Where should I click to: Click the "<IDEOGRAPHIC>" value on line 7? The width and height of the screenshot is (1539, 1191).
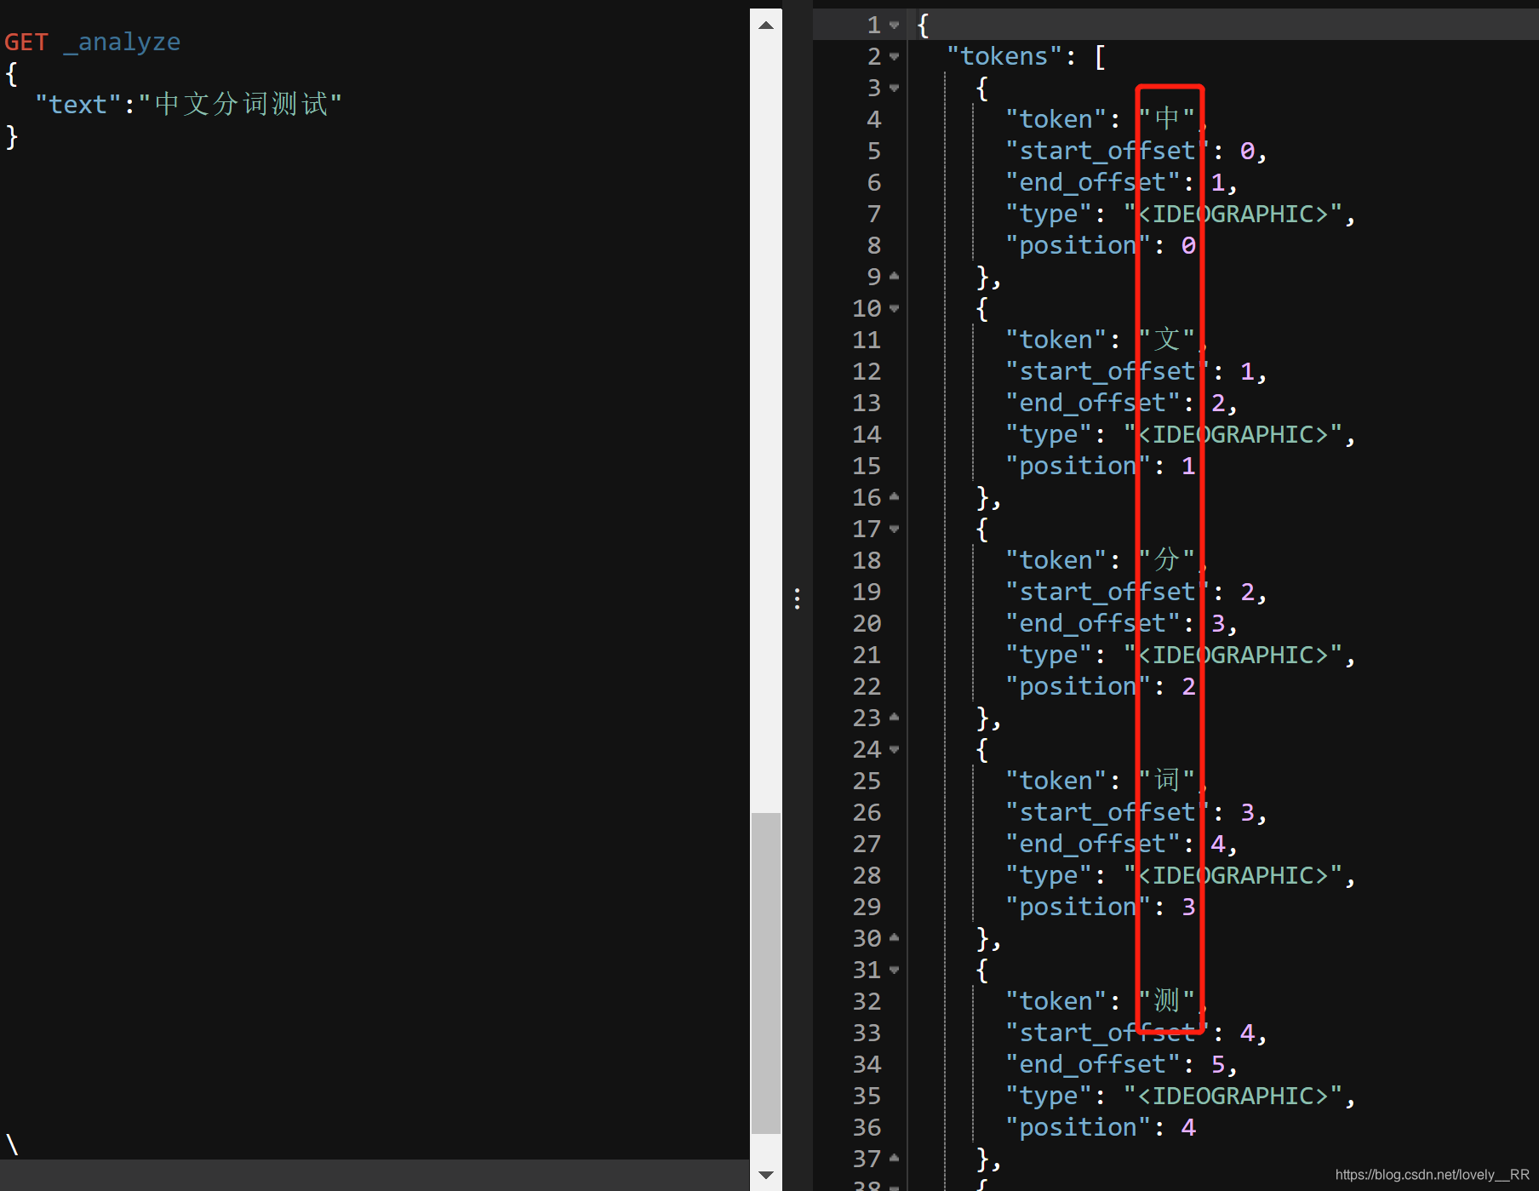pyautogui.click(x=1234, y=215)
